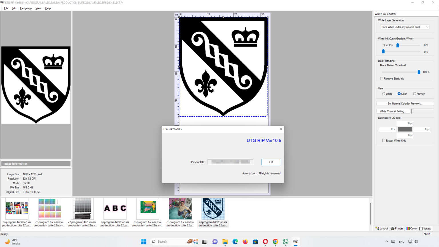Image resolution: width=439 pixels, height=247 pixels.
Task: Select the ABC sample thumbnail
Action: click(x=115, y=208)
